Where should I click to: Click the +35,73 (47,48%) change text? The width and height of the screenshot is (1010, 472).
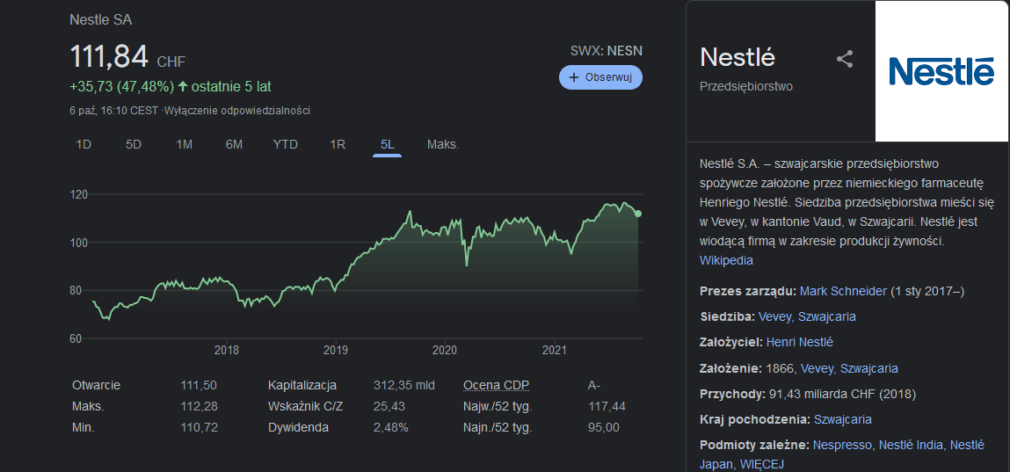coord(121,86)
